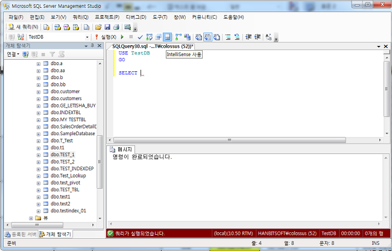This screenshot has height=251, width=392.
Task: Open the 연결 dropdown in Object Explorer
Action: [13, 54]
